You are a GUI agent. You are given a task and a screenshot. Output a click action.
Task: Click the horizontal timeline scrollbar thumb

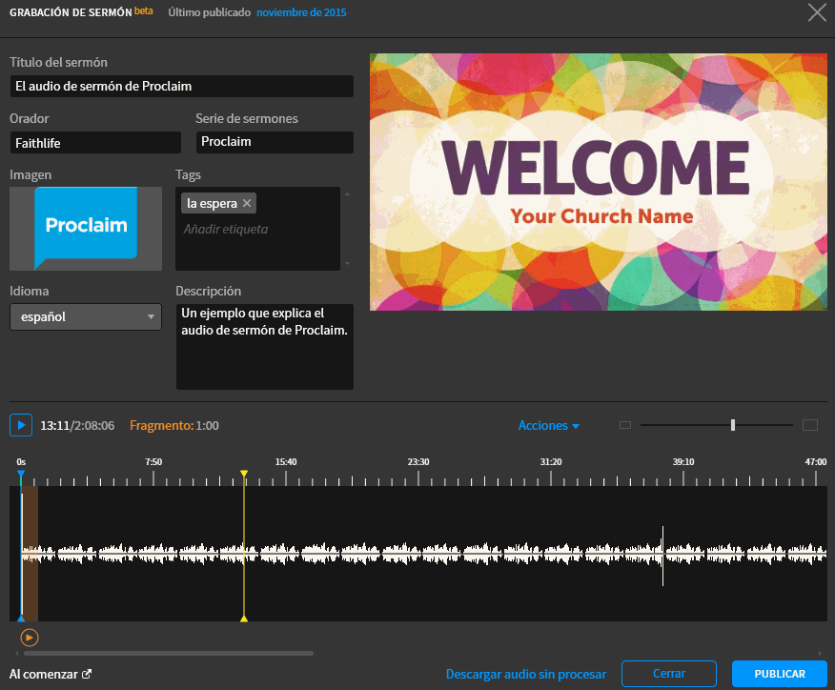click(169, 653)
